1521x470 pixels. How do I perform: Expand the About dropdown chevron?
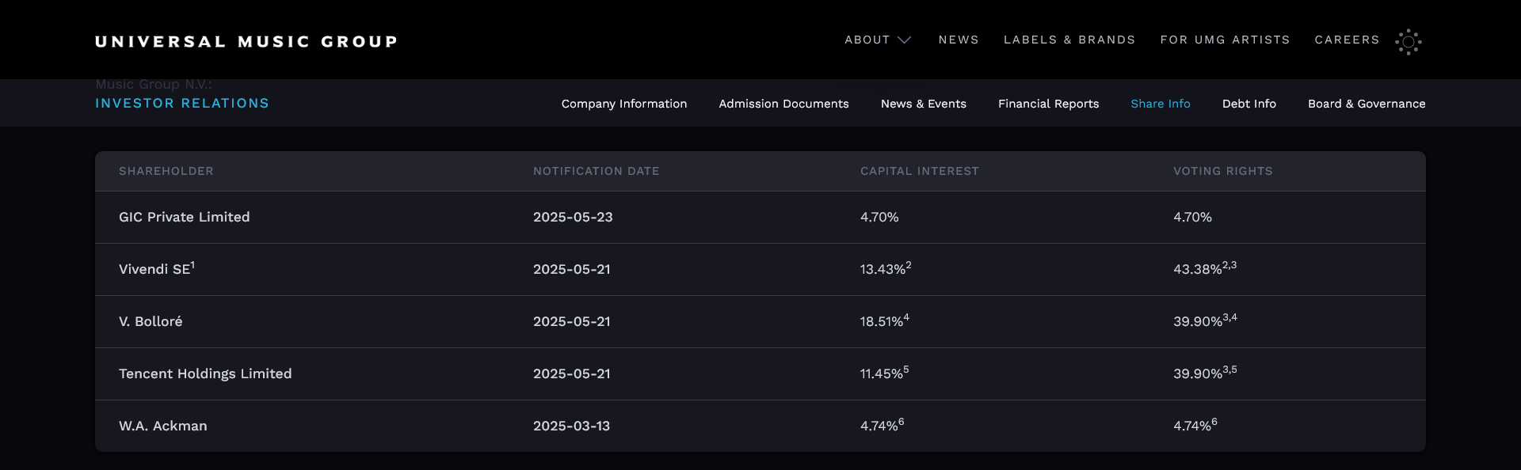[x=905, y=40]
